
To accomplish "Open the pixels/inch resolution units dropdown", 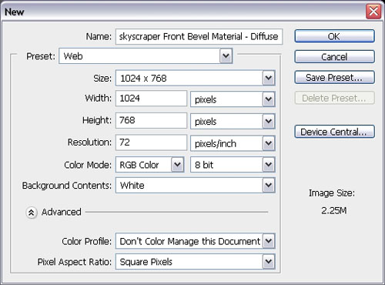I will coord(233,143).
